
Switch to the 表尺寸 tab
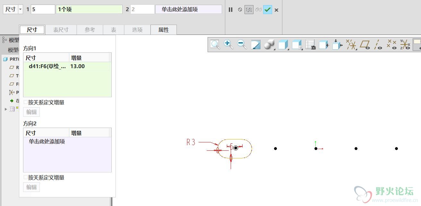[x=61, y=30]
